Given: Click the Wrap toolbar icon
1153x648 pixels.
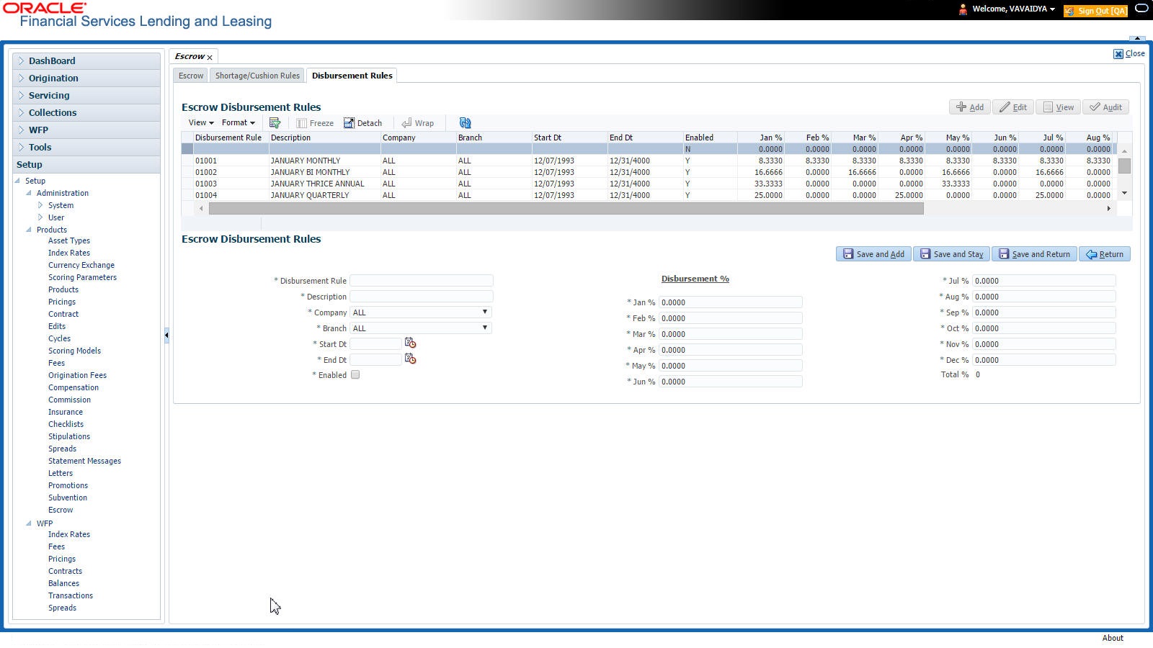Looking at the screenshot, I should pos(406,123).
